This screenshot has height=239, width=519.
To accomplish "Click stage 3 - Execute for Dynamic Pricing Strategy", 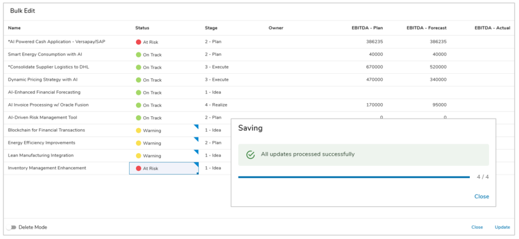I will pyautogui.click(x=217, y=79).
